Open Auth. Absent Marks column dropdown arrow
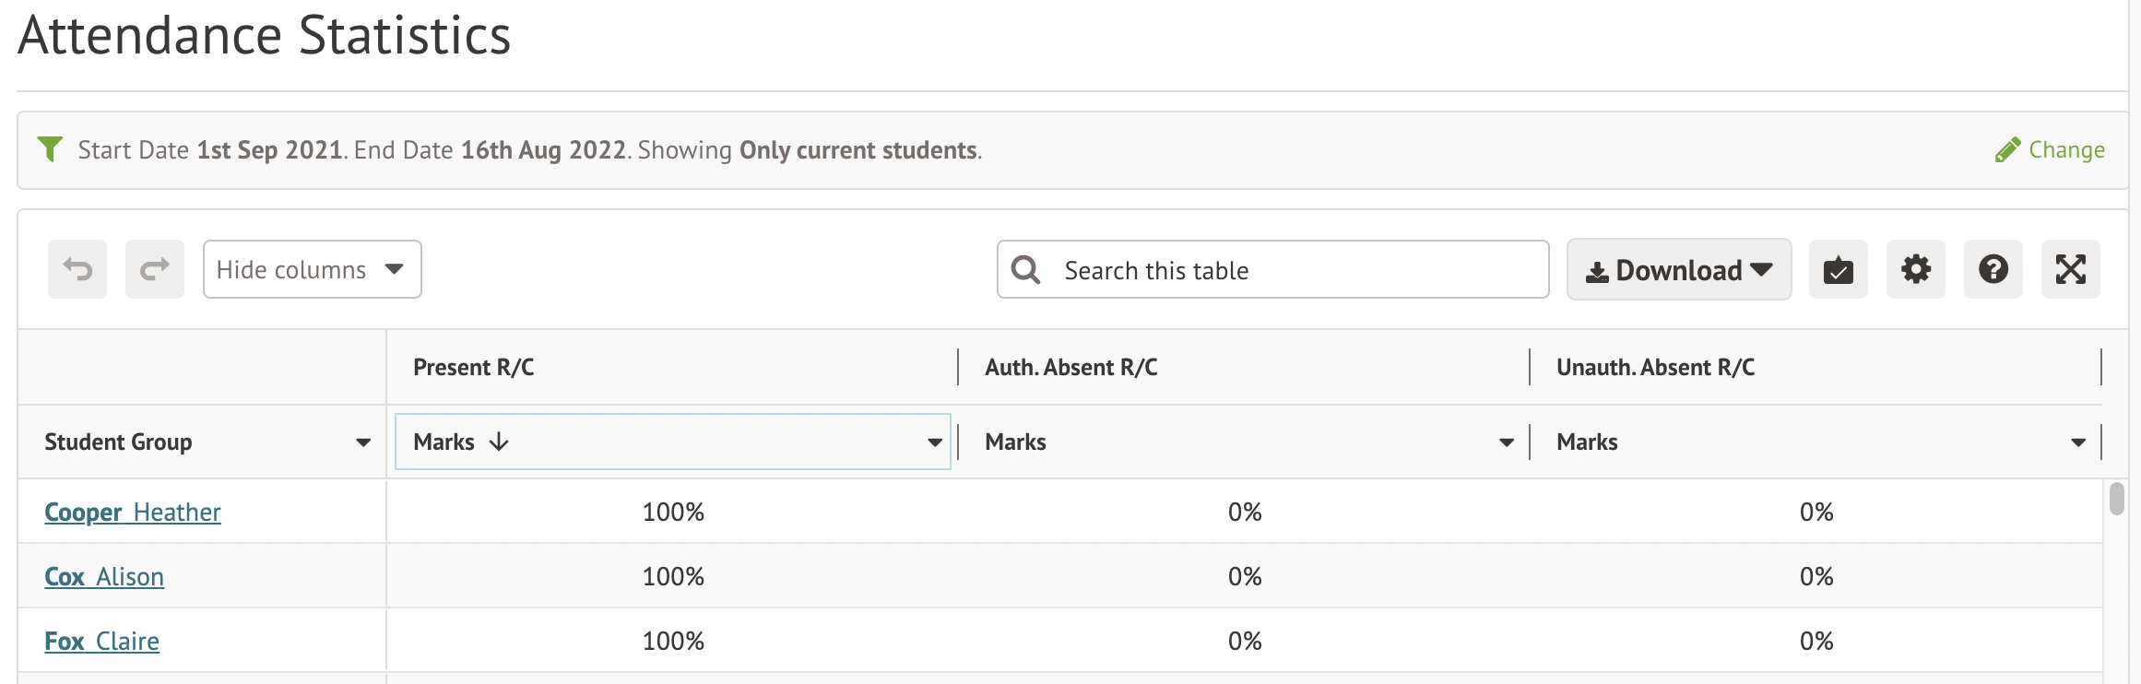 pos(1507,442)
